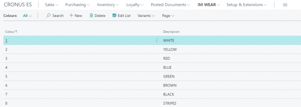The image size is (301, 107).
Task: Open the Sales menu
Action: coord(52,5)
